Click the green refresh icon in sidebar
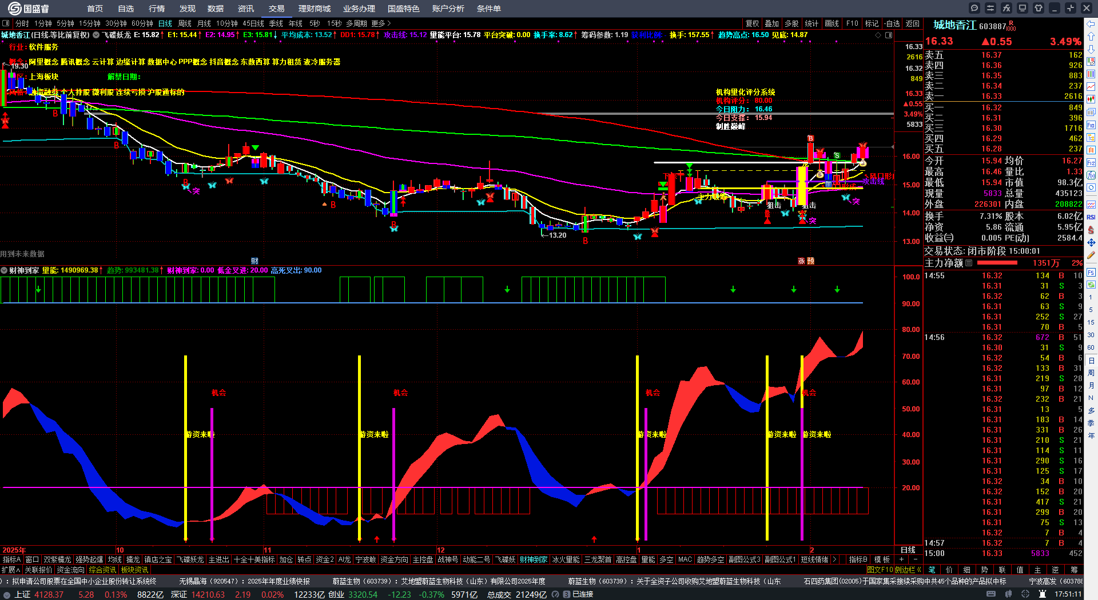Screen dimensions: 1098x600 point(1091,284)
